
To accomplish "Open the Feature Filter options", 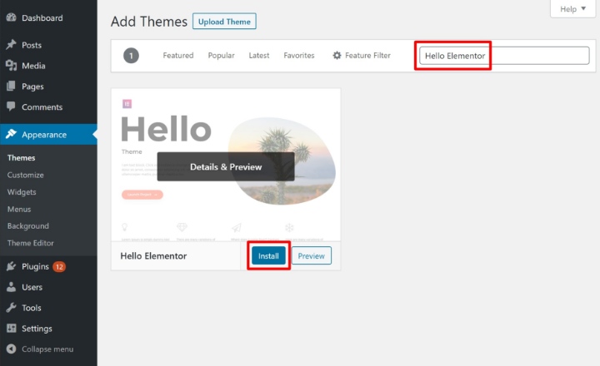I will pyautogui.click(x=361, y=56).
